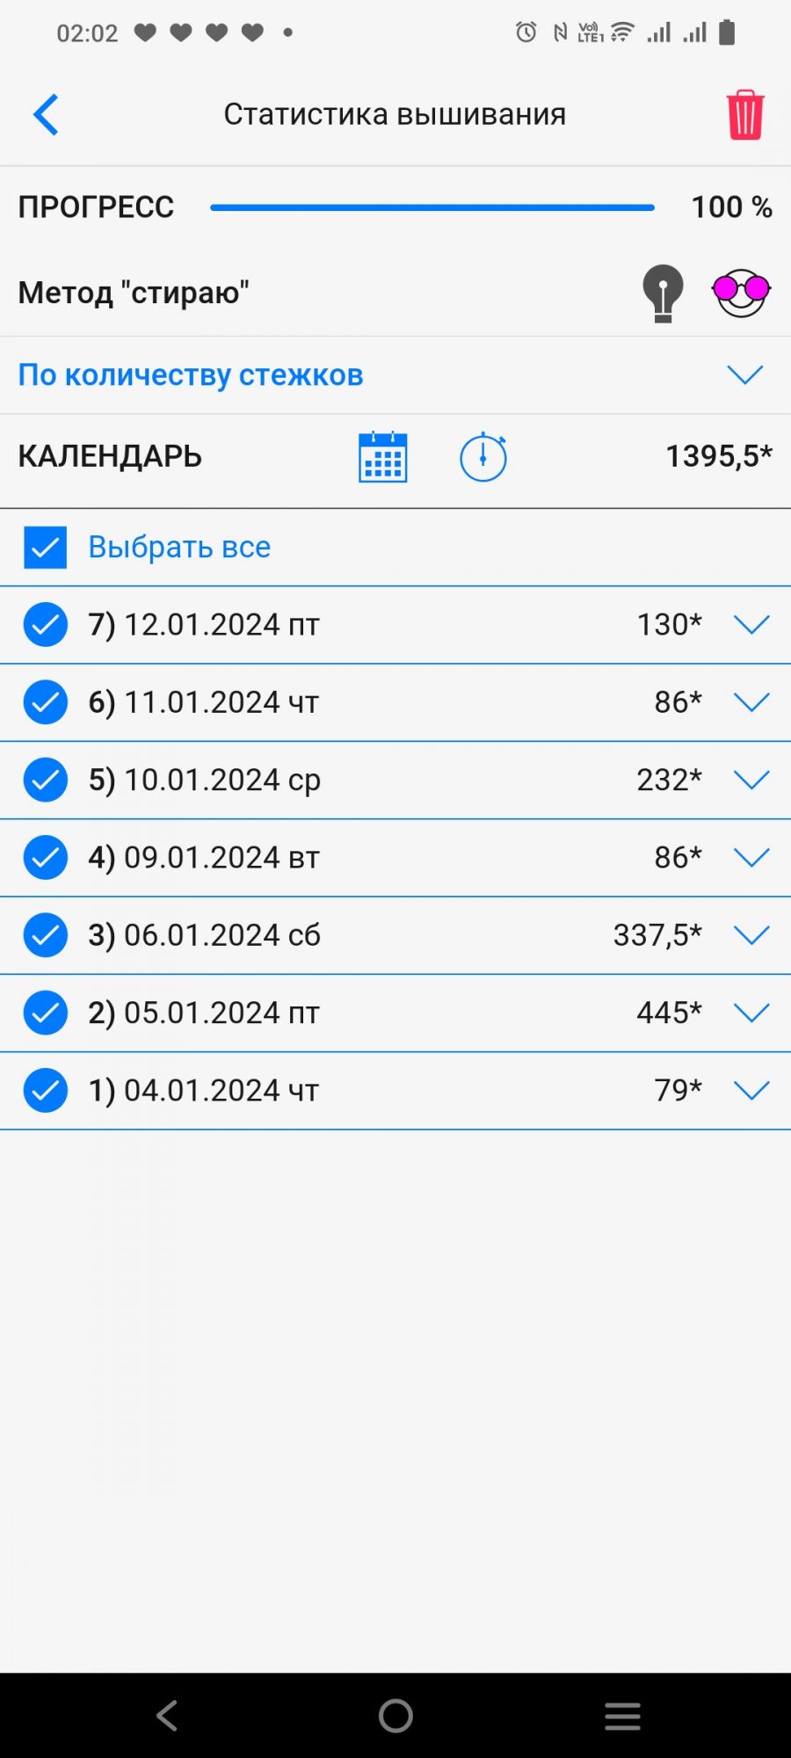Viewport: 791px width, 1758px height.
Task: Tap the 'Выбрать все' label
Action: click(179, 548)
